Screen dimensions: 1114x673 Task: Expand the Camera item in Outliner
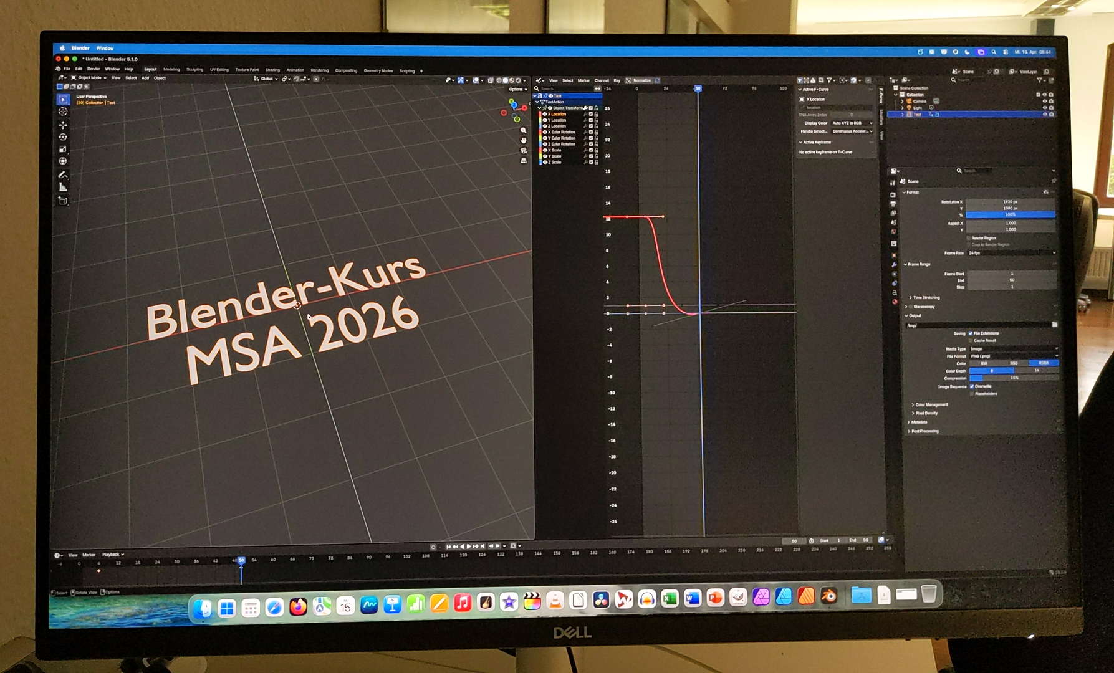(x=903, y=101)
